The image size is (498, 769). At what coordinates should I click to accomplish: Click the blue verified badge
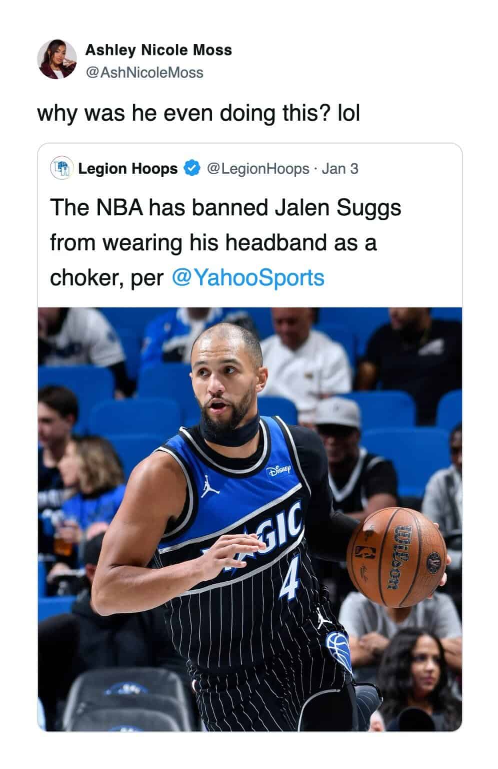[x=191, y=169]
